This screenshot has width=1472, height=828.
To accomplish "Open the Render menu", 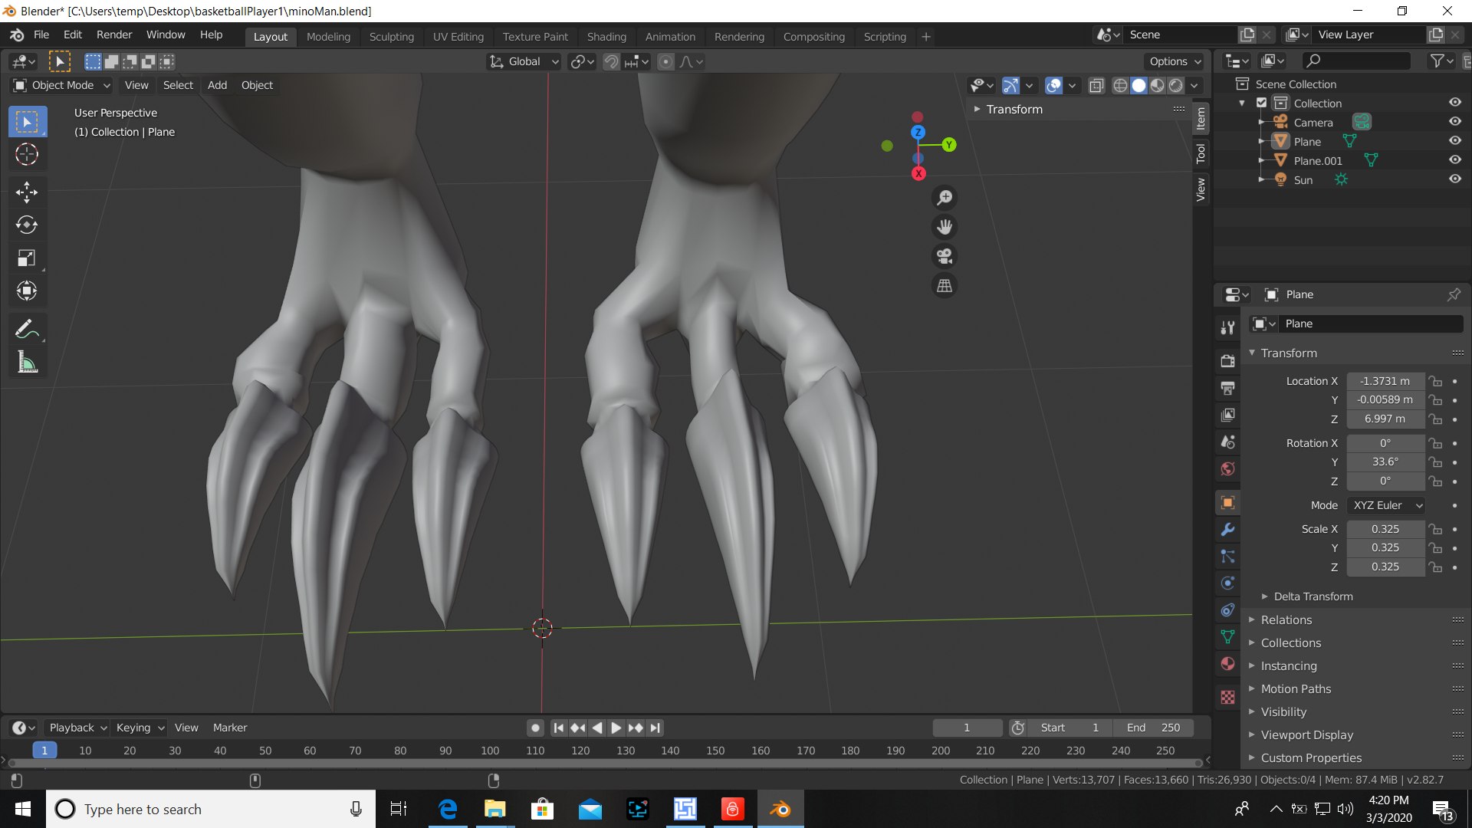I will coord(113,34).
